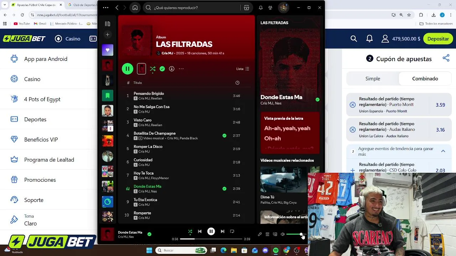Collapse Your Library sidebar icon
Screen dimensions: 456x256
(108, 23)
